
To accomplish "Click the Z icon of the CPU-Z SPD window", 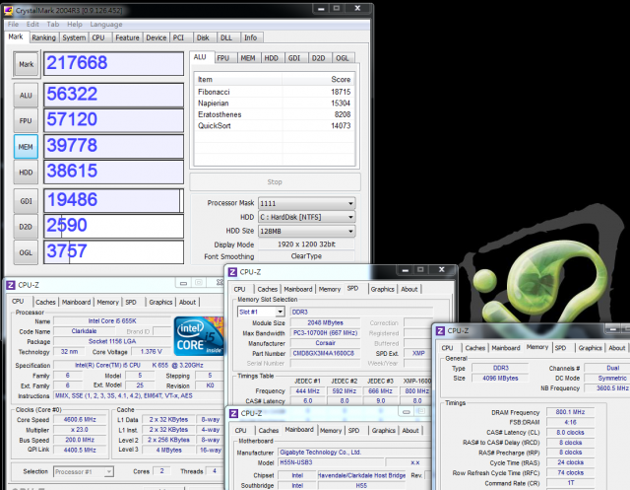I will point(232,272).
